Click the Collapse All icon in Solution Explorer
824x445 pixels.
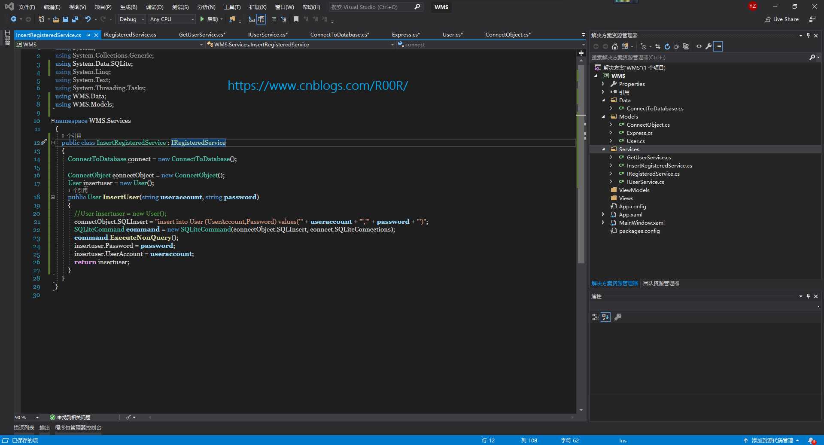[x=677, y=46]
